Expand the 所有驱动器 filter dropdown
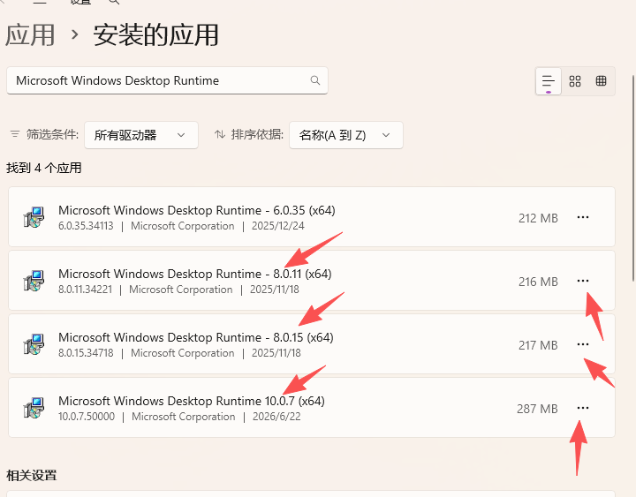636x497 pixels. [x=141, y=135]
